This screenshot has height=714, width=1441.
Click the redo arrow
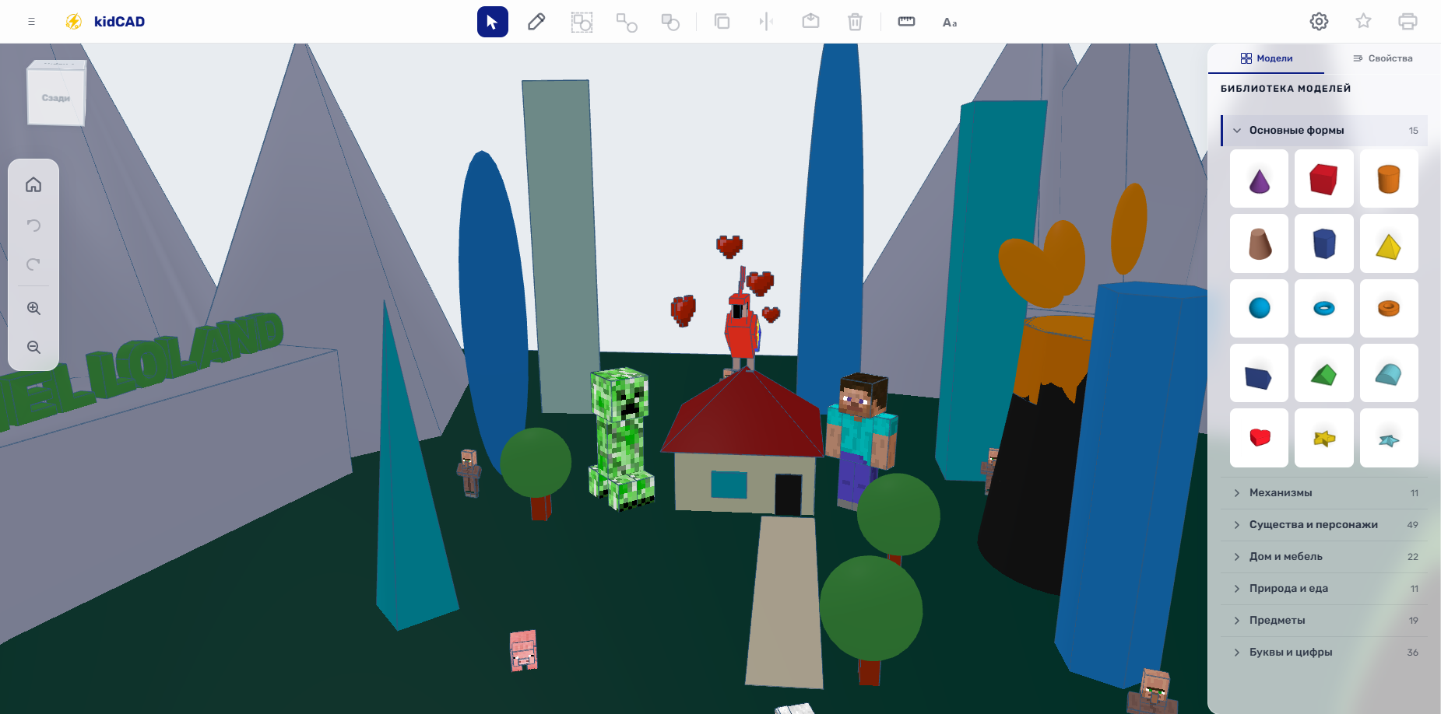coord(33,264)
